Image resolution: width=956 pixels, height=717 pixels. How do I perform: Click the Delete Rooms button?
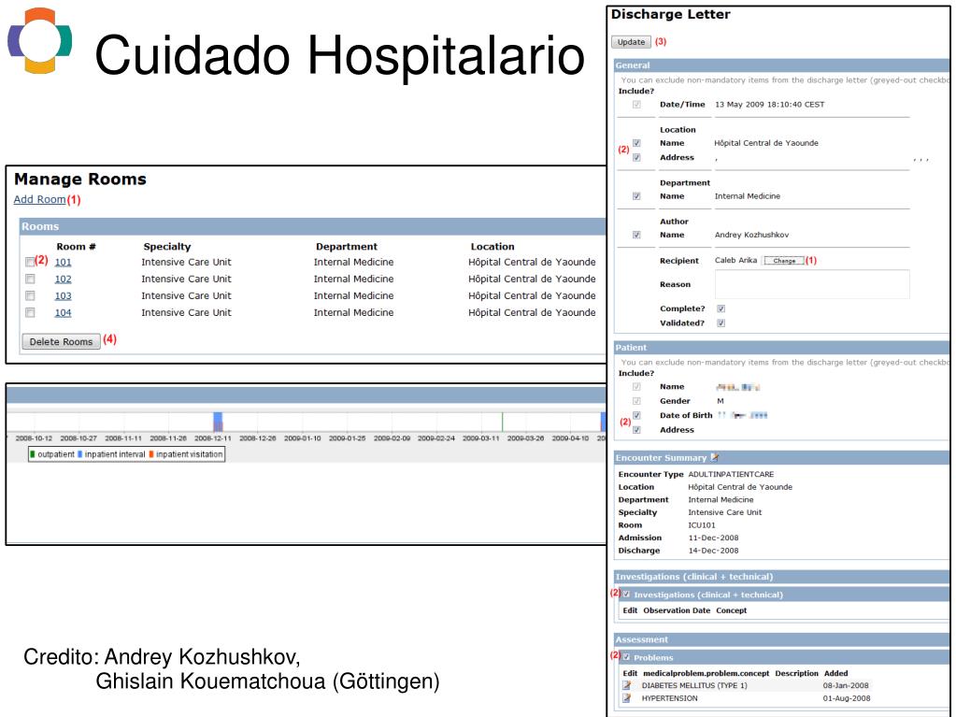[x=61, y=341]
